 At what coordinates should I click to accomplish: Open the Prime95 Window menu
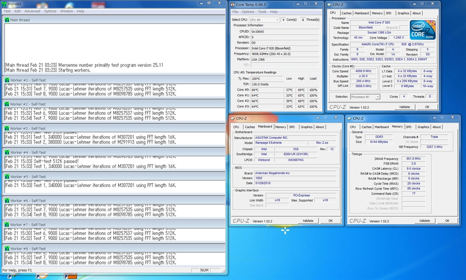pos(66,11)
